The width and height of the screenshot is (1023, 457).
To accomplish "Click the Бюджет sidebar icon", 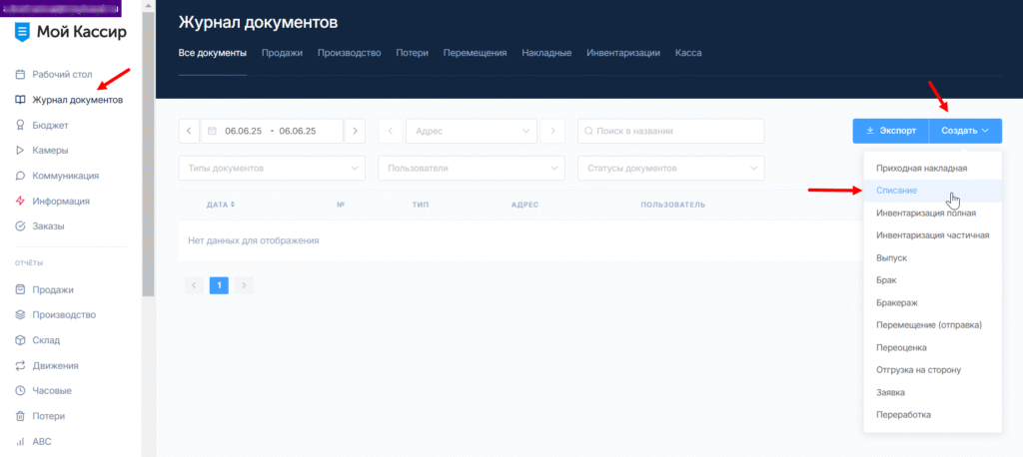I will click(x=20, y=125).
